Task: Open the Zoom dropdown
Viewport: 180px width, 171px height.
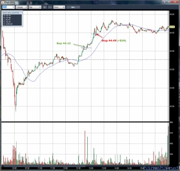Action: (59, 7)
